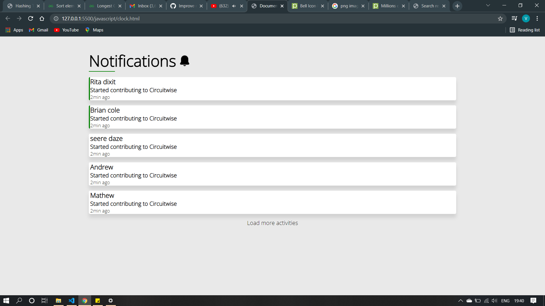Open Chrome's three-dot menu

[x=537, y=18]
